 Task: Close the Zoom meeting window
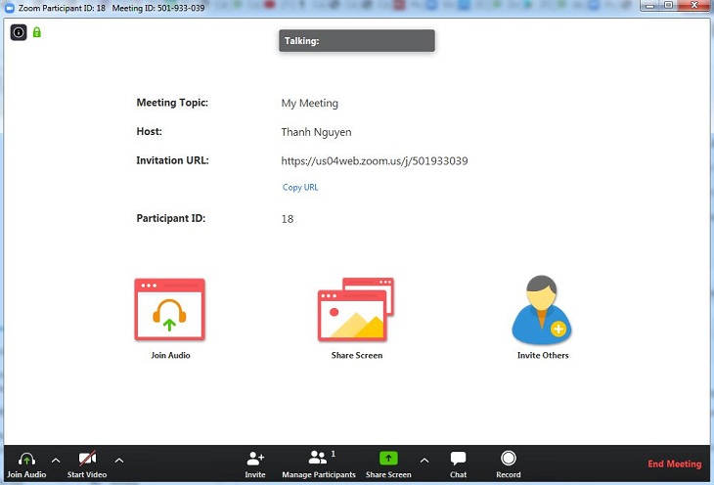click(x=694, y=6)
